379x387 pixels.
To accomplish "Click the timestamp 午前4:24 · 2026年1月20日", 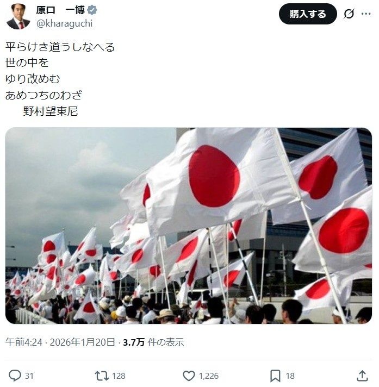I will click(60, 342).
